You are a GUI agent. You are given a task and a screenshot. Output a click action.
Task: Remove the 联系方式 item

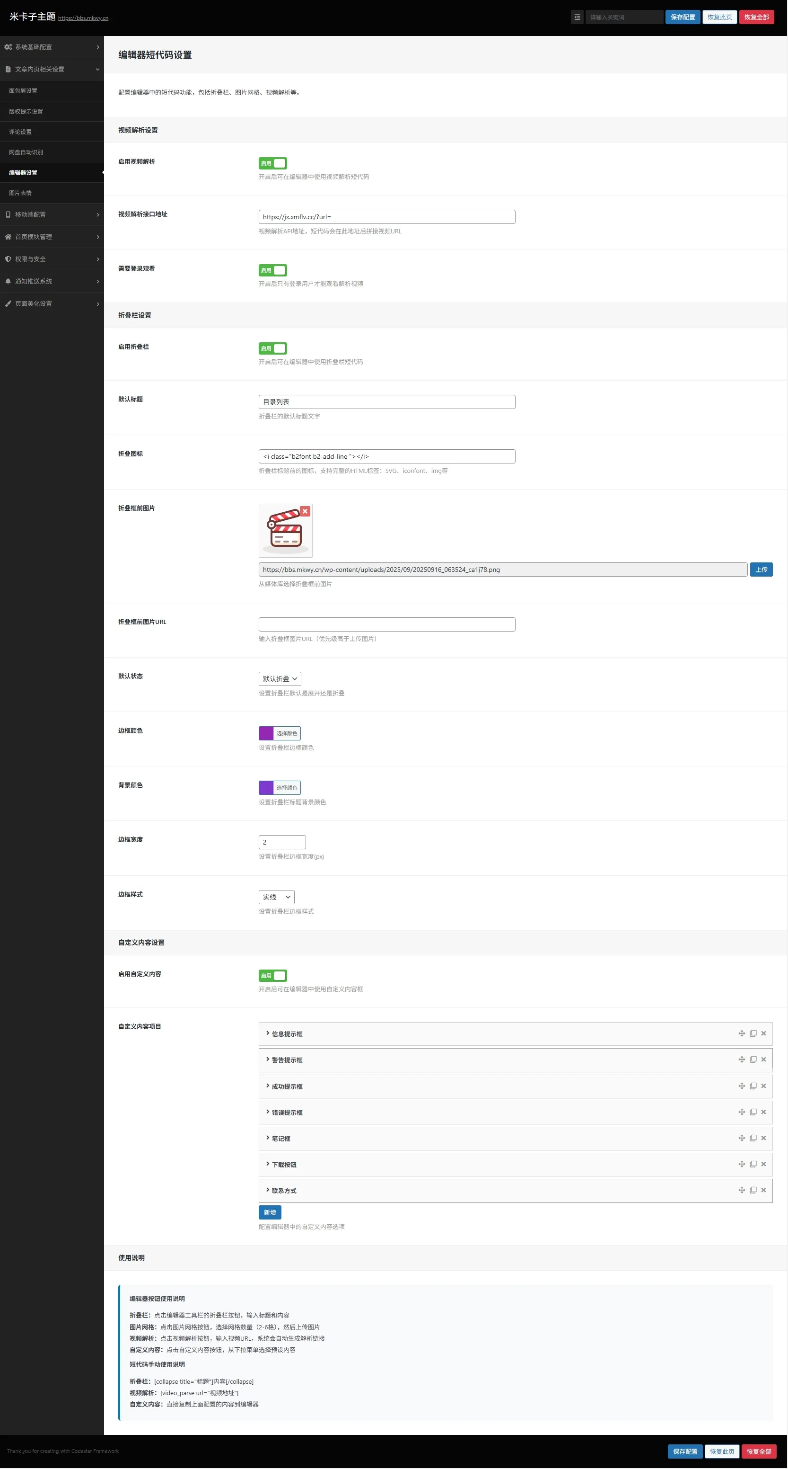pos(763,1190)
